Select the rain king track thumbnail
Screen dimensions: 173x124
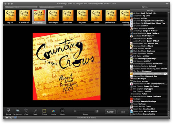pos(125,17)
